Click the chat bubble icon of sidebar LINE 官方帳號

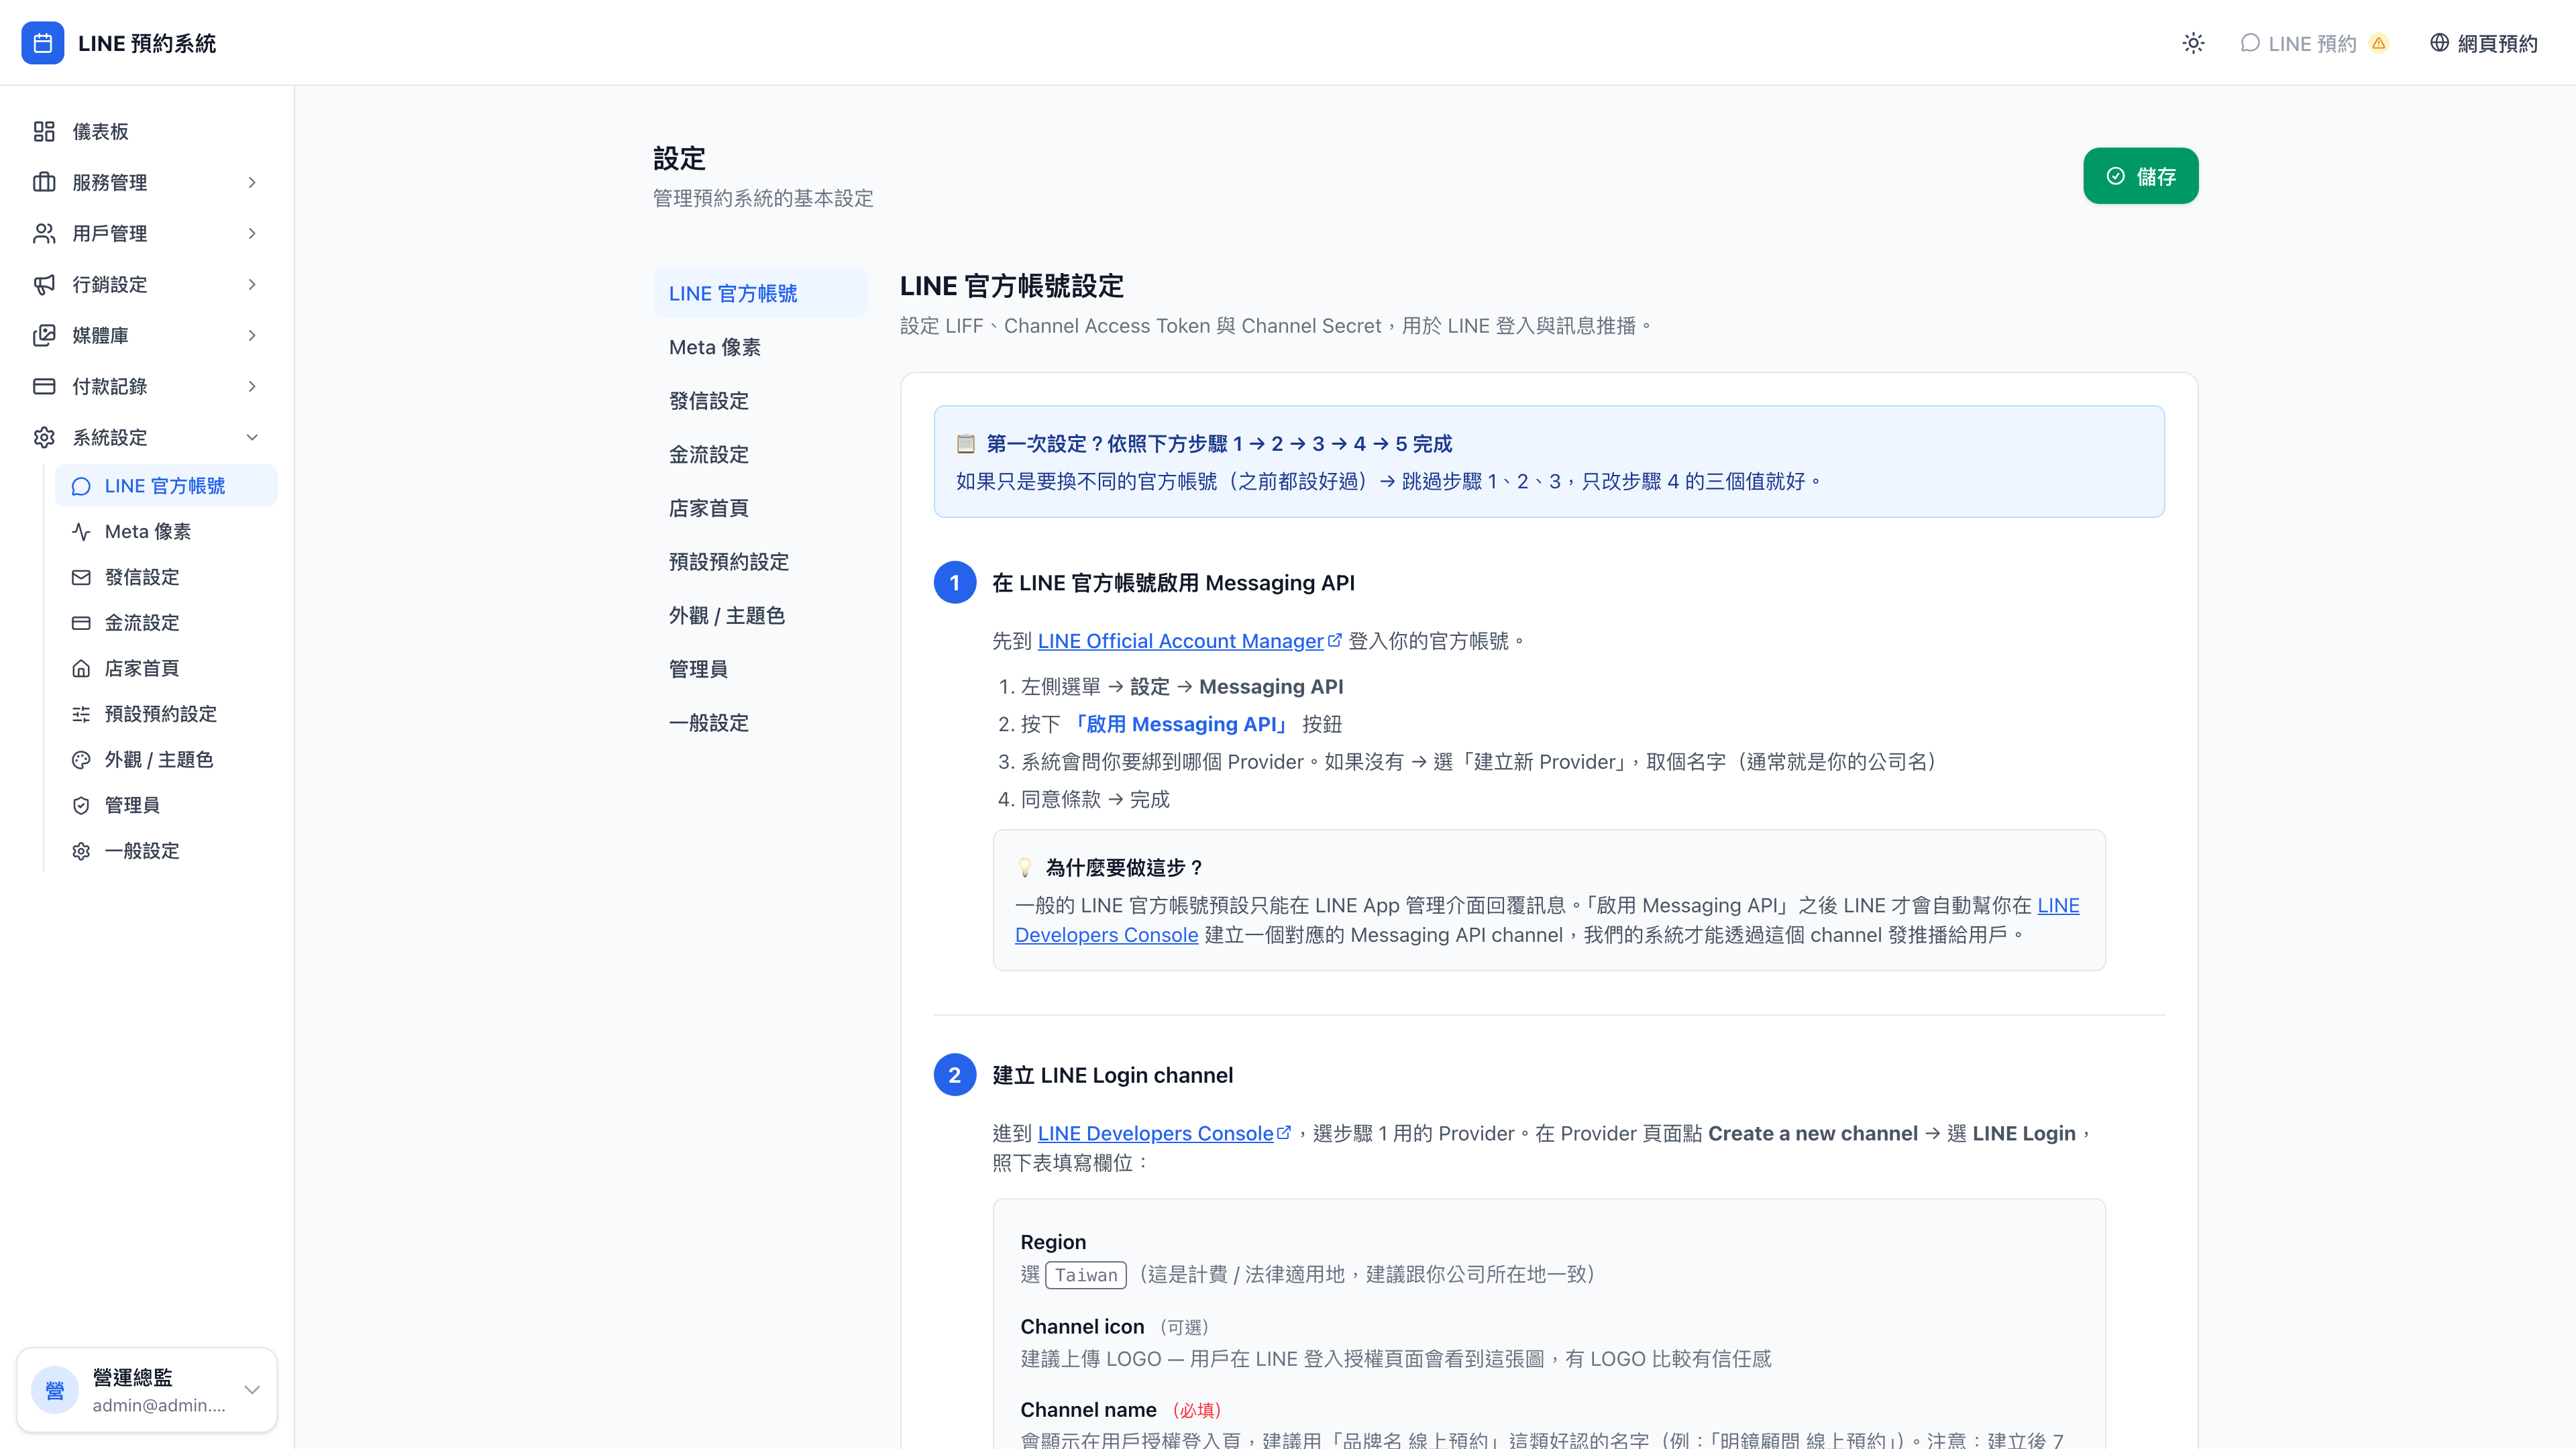[x=81, y=486]
